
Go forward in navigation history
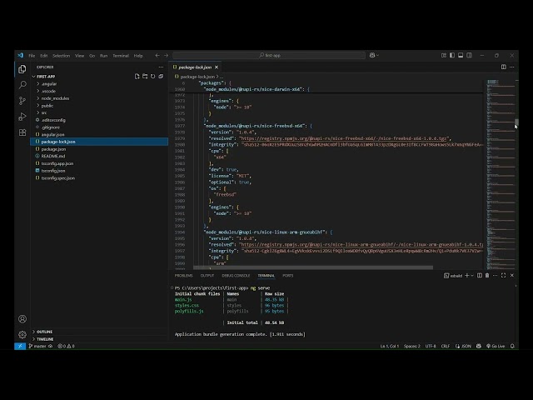coord(166,56)
